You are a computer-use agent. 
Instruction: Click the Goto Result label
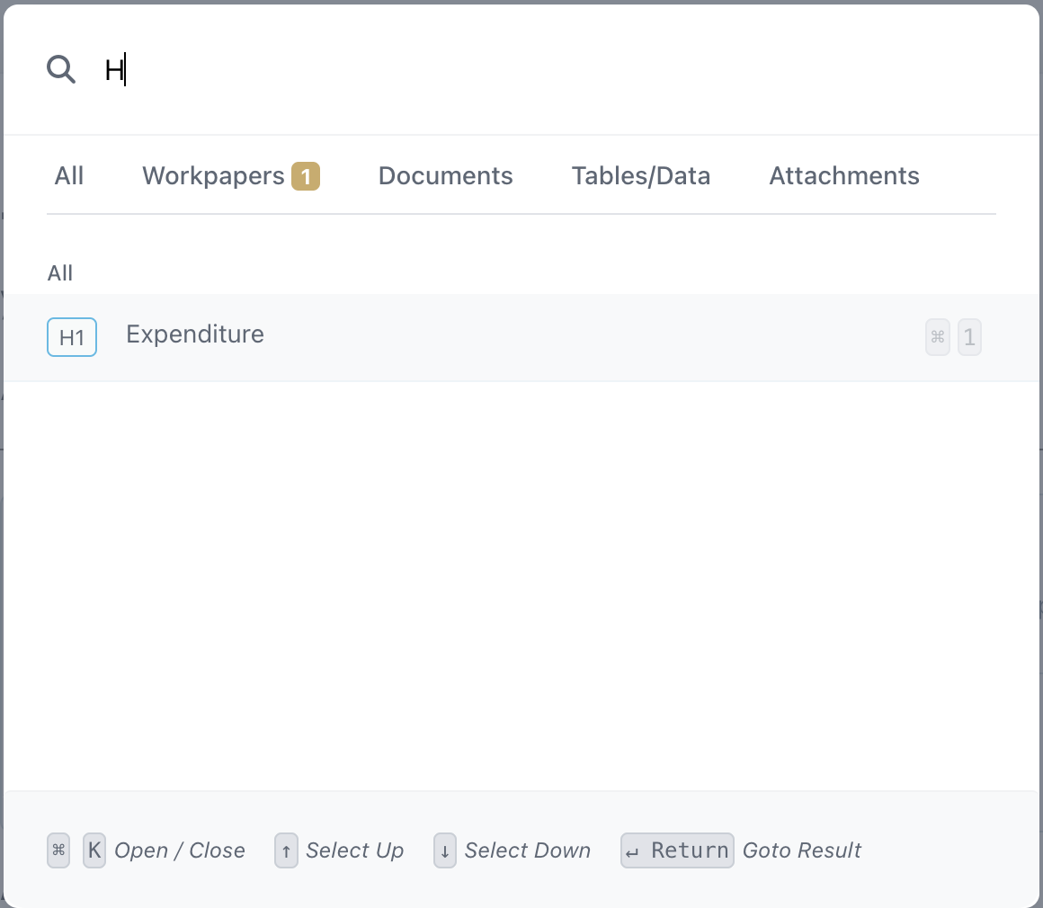(801, 850)
